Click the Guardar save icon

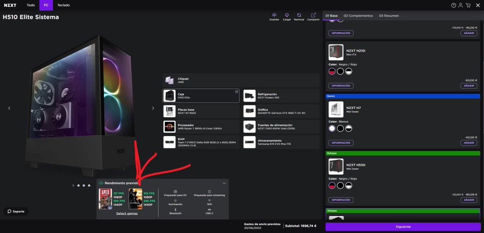[x=274, y=15]
